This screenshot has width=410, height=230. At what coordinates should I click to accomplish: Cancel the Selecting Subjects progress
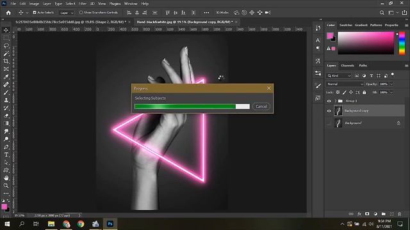tap(261, 107)
